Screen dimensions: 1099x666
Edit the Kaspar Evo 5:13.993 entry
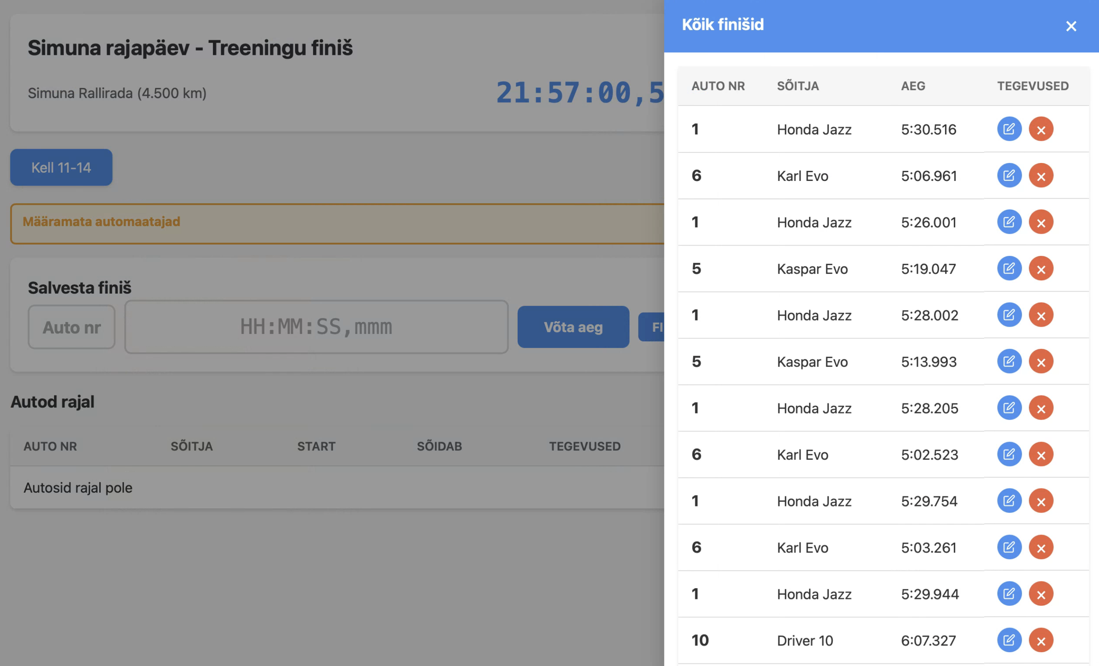click(x=1009, y=361)
